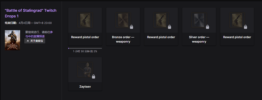Click the 1 小时 30 分钟 的 2% progress text
The image size is (262, 100).
tap(85, 52)
